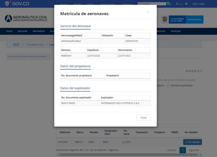
Task: Expand Consulta de matrículas de aeronaves item
Action: (x=28, y=56)
